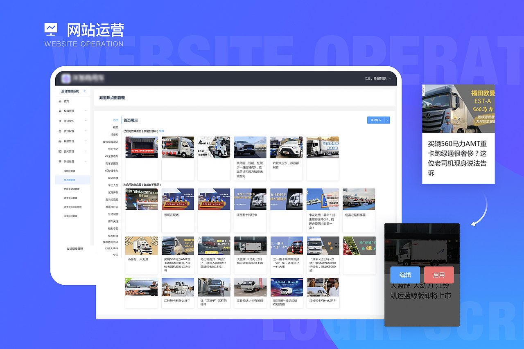Image resolution: width=524 pixels, height=349 pixels.
Task: Click the 图片管理 picture icon
Action: [60, 151]
